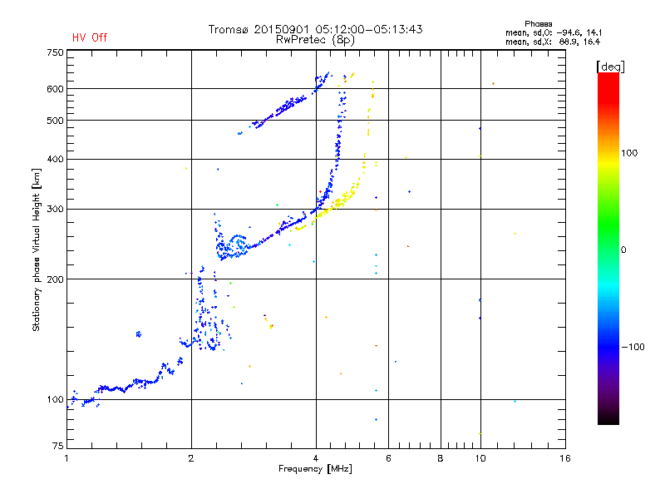Click the phase colorbar gradient
The width and height of the screenshot is (665, 499).
608,249
